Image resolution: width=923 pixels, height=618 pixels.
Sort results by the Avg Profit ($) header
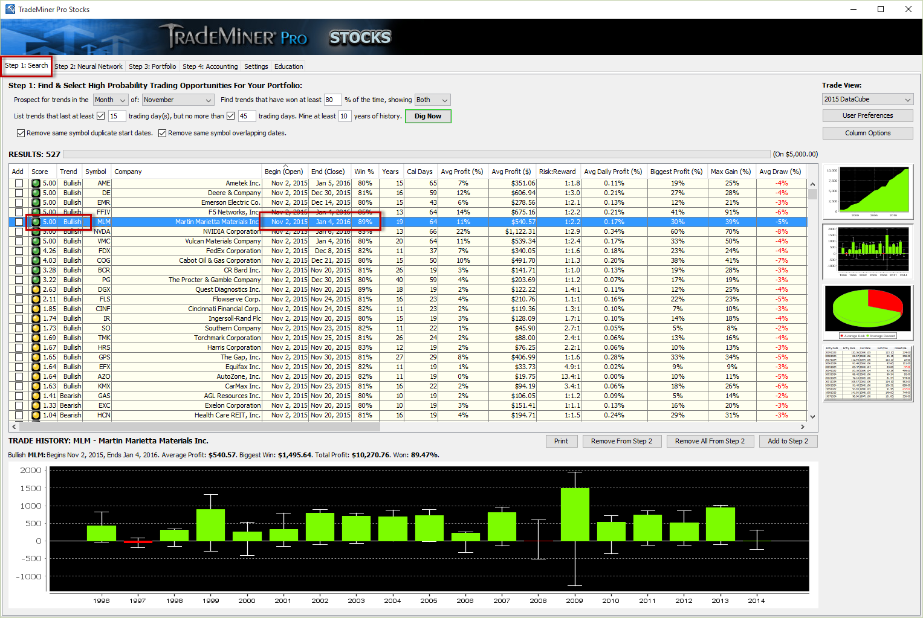point(512,172)
